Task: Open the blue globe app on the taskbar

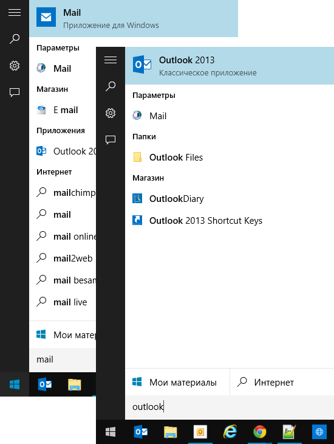Action: (319, 432)
